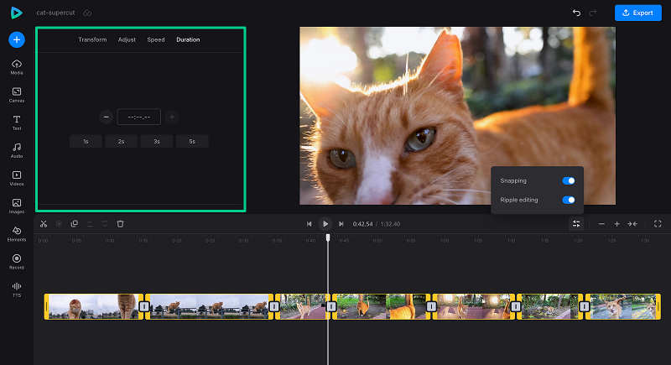The width and height of the screenshot is (671, 365).
Task: Open the Videos library
Action: pyautogui.click(x=17, y=178)
